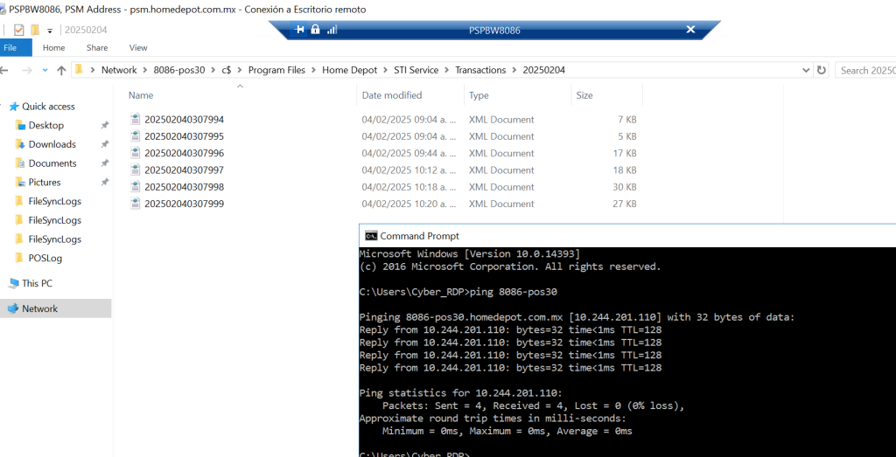The height and width of the screenshot is (457, 896).
Task: Click the 'Ping statistics for 10.244.201.110' line
Action: tap(460, 393)
